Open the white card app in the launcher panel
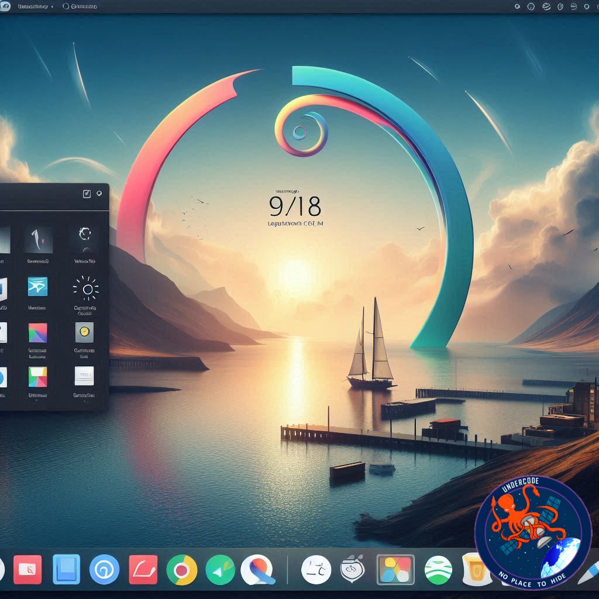Screen dimensions: 599x599 coord(84,376)
